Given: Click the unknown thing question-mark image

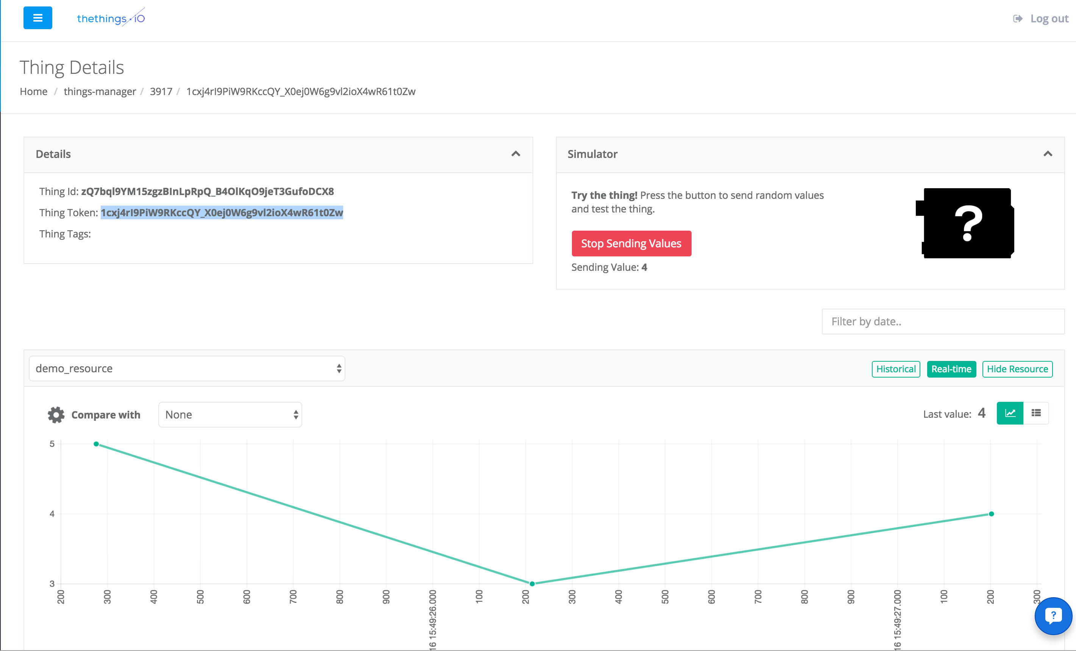Looking at the screenshot, I should (x=965, y=223).
